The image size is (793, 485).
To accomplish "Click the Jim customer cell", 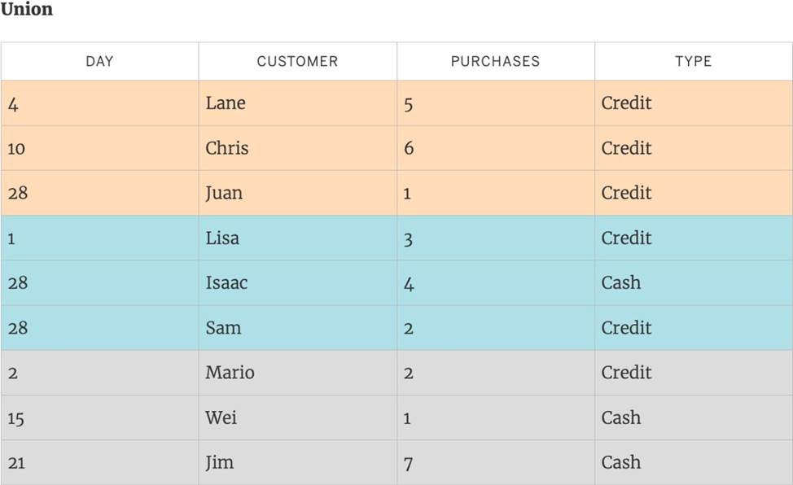I will (220, 462).
